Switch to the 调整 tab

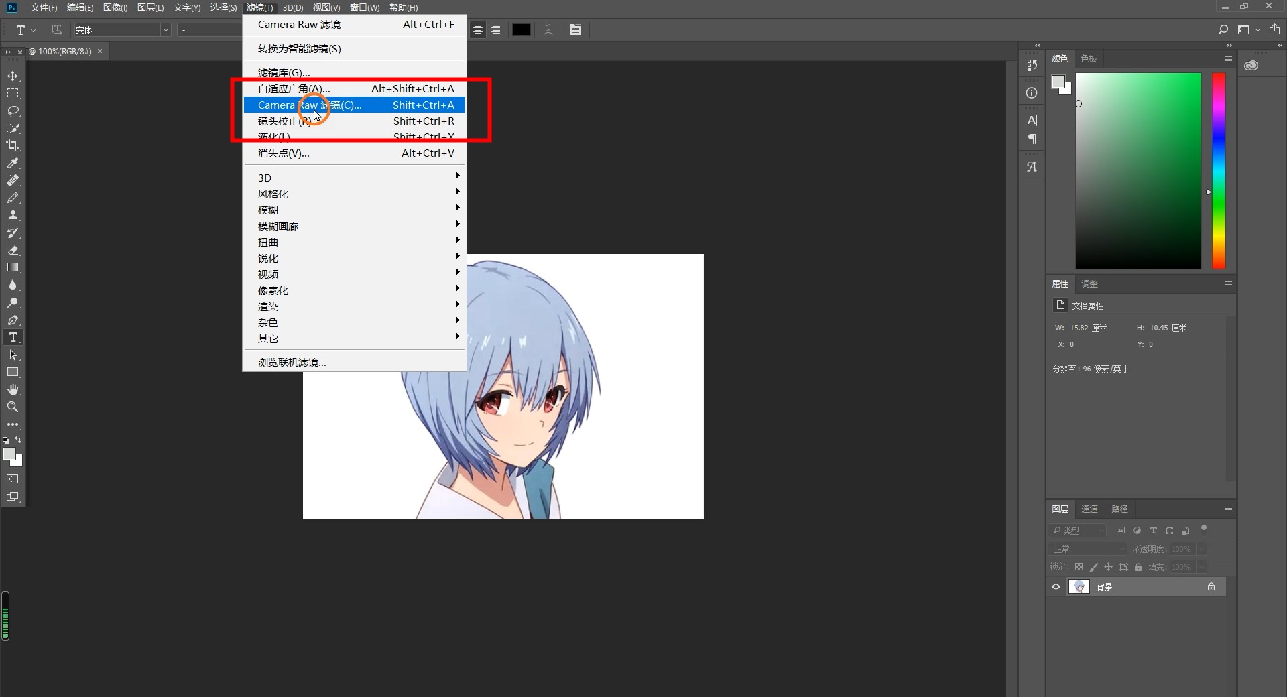(1089, 284)
